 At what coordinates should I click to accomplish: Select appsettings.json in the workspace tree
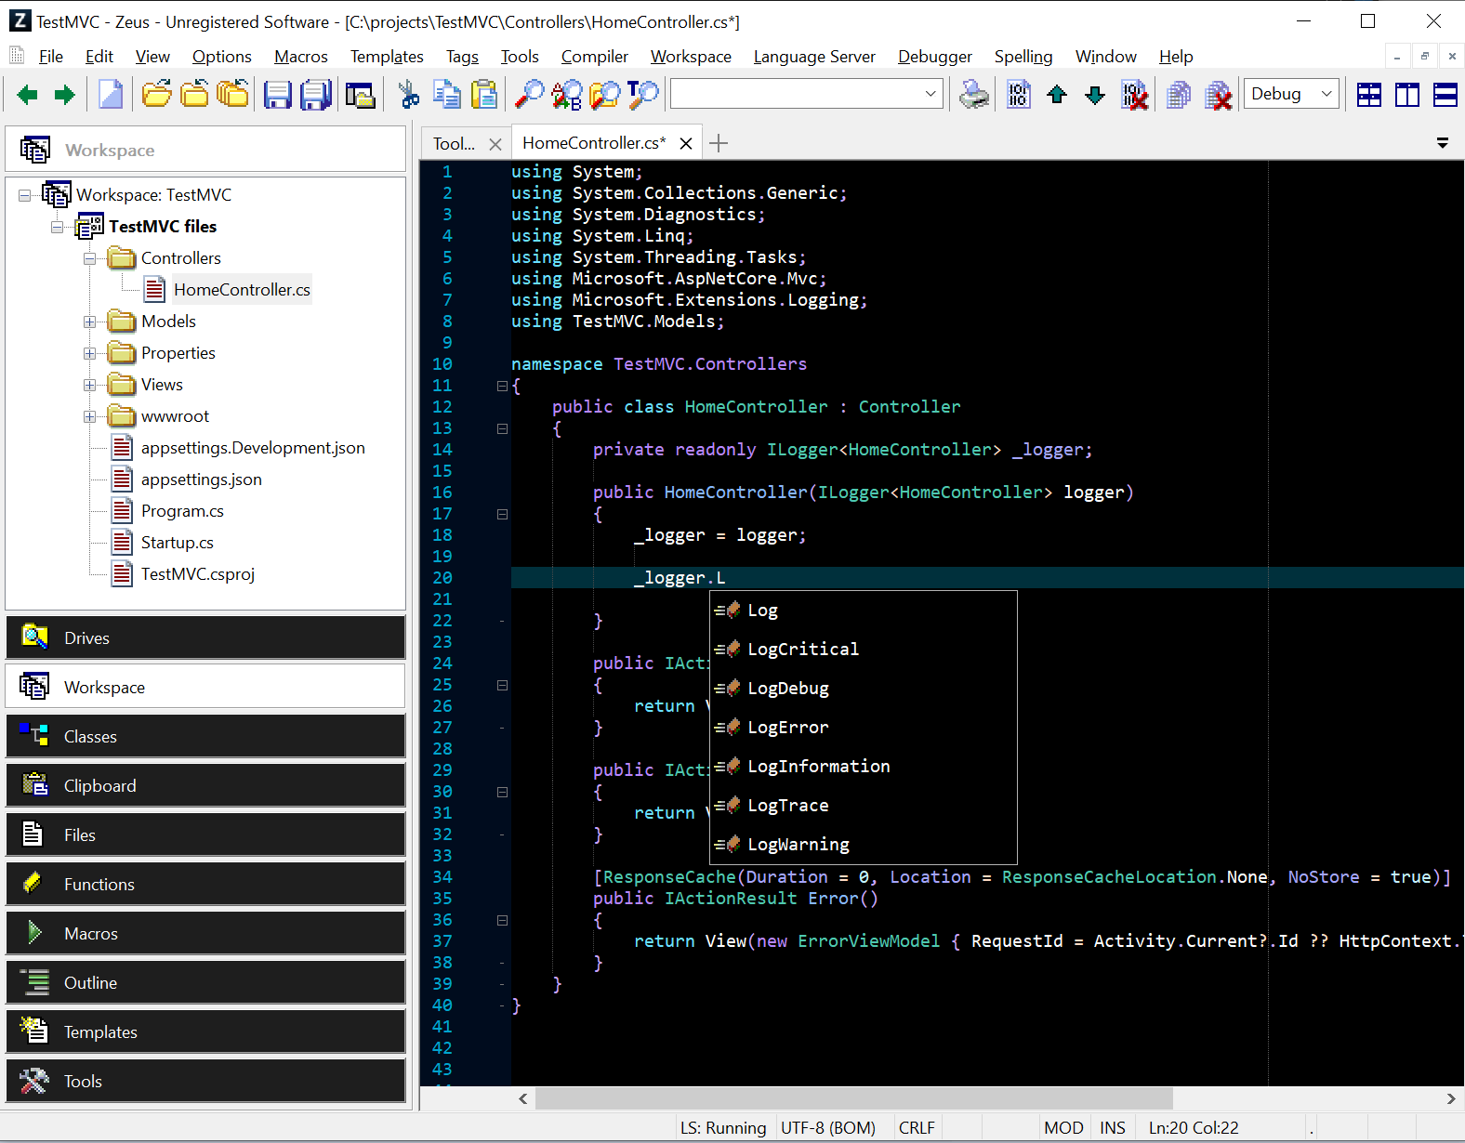tap(202, 480)
